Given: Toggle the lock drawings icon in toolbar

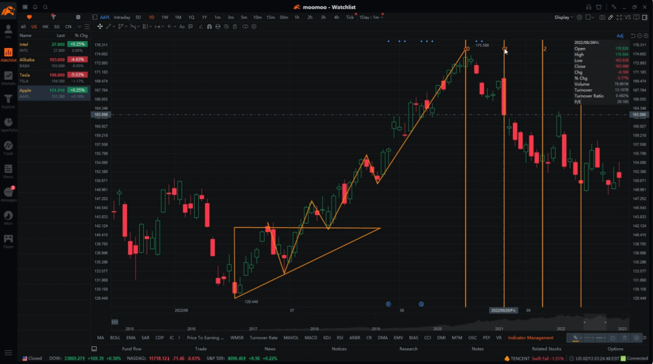Looking at the screenshot, I should tap(613, 338).
